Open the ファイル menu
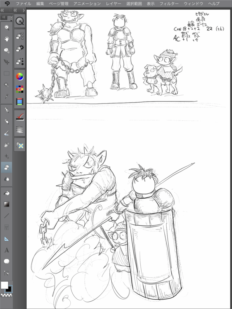This screenshot has height=309, width=232. coord(24,3)
